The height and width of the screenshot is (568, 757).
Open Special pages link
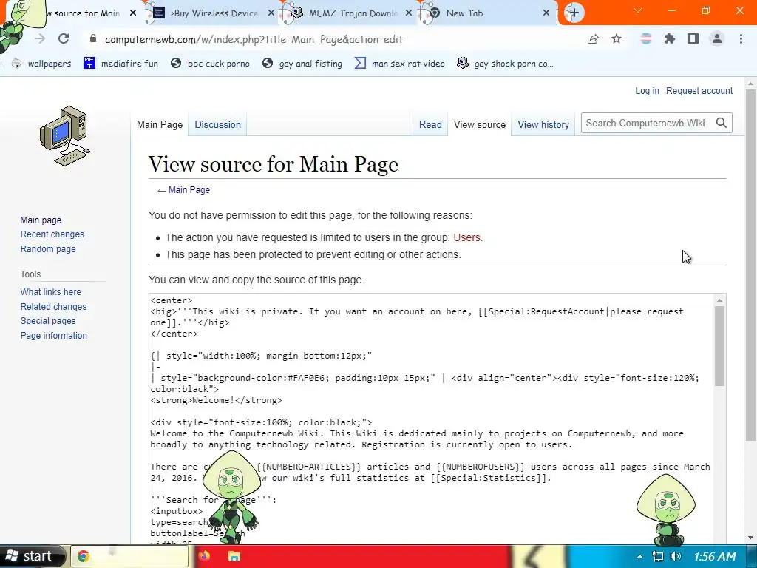pyautogui.click(x=48, y=321)
